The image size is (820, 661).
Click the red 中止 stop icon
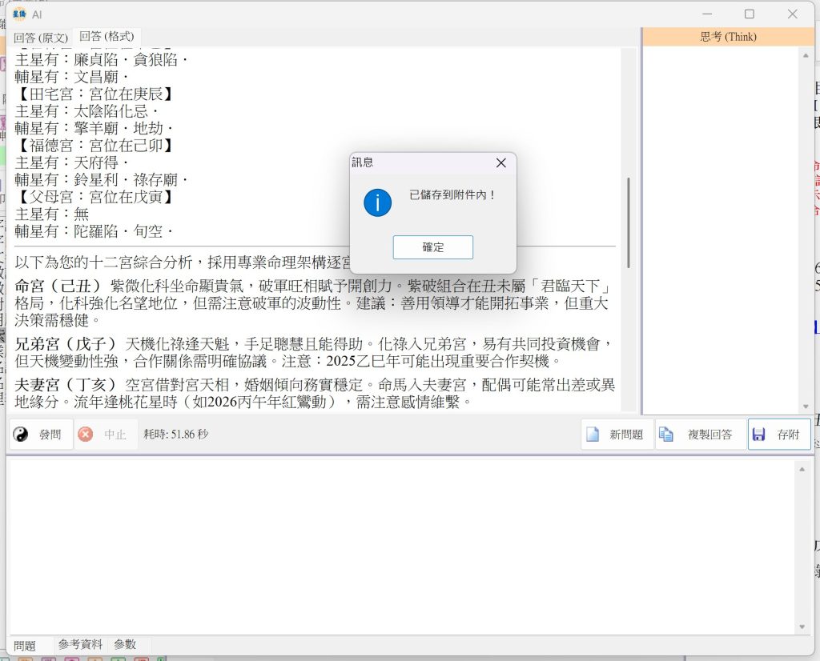point(86,435)
